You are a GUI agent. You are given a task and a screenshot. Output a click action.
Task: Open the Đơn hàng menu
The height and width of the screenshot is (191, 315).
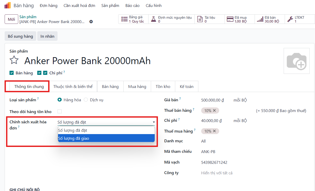pyautogui.click(x=49, y=5)
